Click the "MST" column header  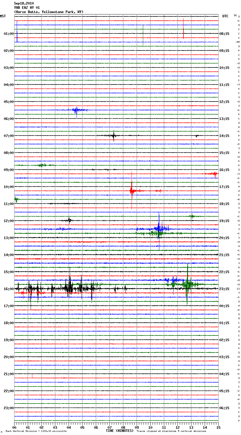point(3,16)
